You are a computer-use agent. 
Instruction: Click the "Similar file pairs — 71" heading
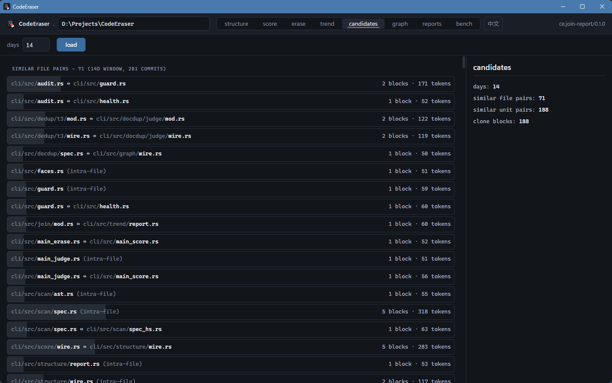(89, 69)
